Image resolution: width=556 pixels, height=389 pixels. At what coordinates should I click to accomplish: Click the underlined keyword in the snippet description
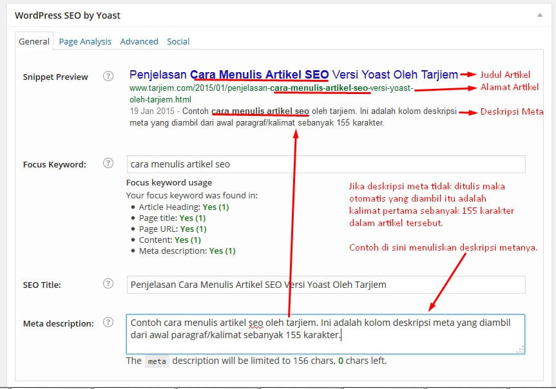(x=260, y=111)
